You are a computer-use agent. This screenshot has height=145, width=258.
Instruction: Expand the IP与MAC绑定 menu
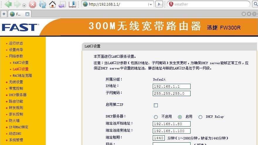pos(18,127)
